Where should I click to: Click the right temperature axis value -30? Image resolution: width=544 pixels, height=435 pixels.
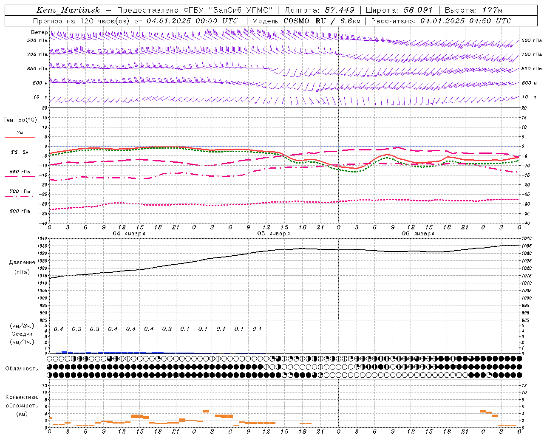pos(526,204)
